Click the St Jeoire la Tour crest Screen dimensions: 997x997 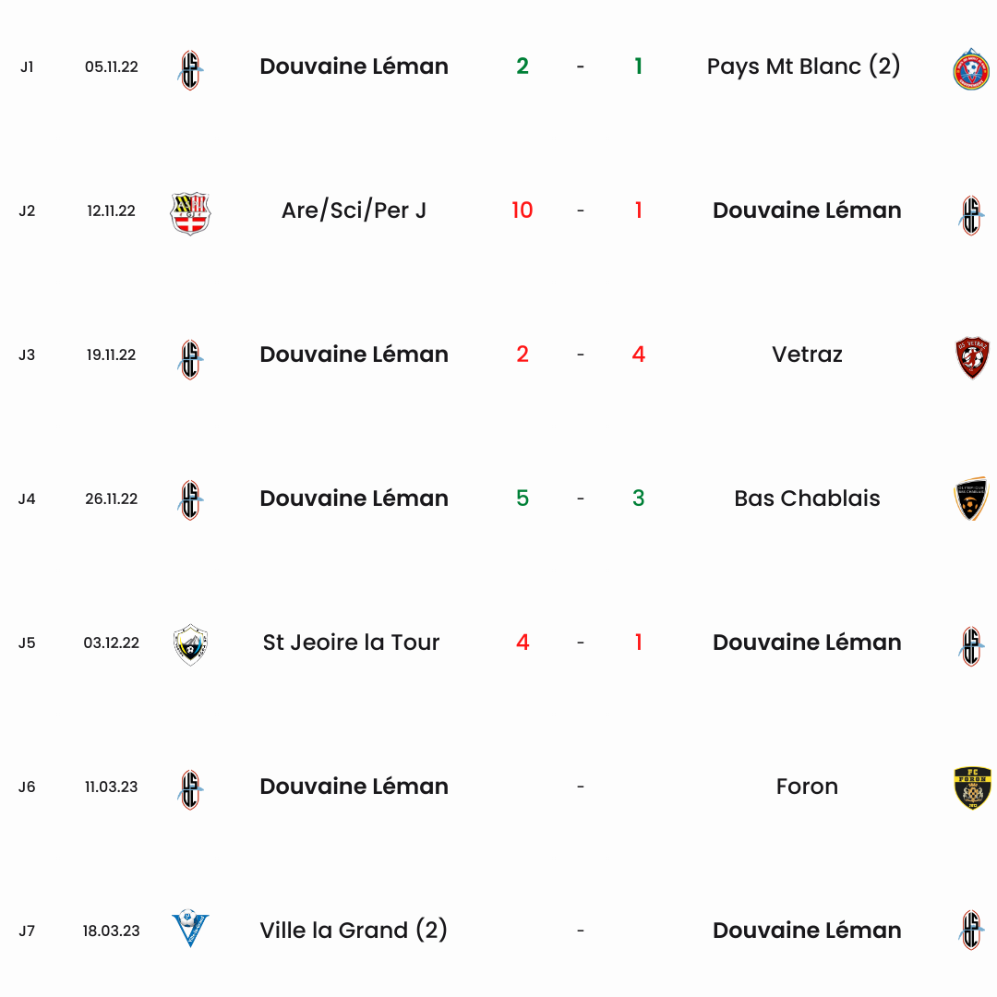point(190,644)
